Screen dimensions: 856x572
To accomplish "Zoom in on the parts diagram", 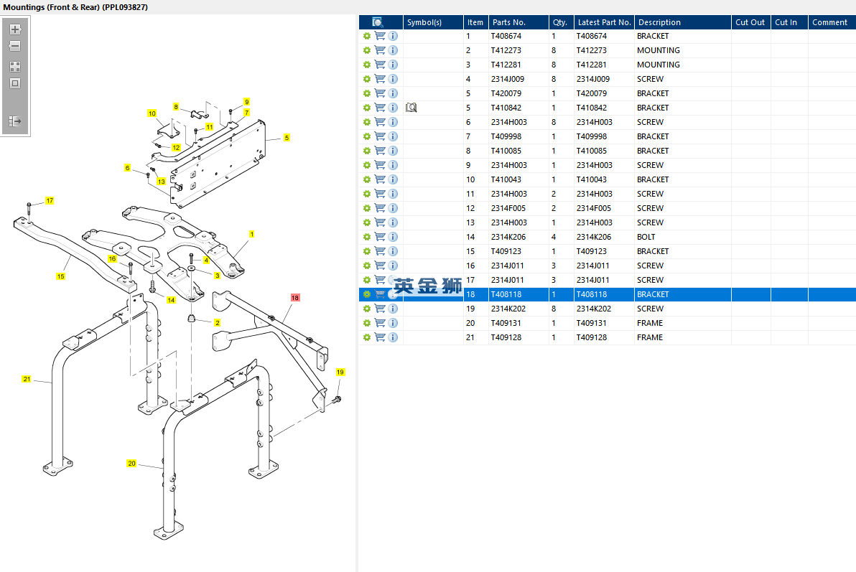I will pos(15,29).
